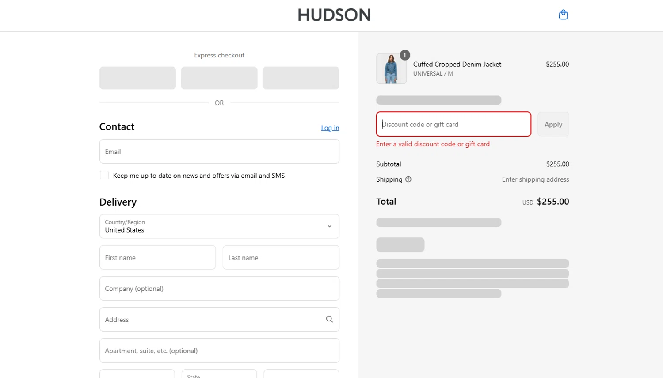The width and height of the screenshot is (663, 378).
Task: Focus the Address field
Action: [219, 319]
